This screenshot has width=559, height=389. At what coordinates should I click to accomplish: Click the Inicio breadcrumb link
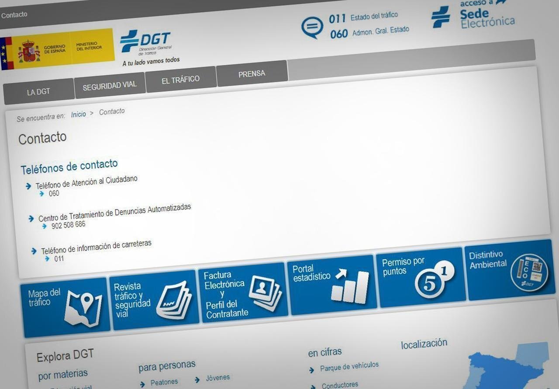[79, 114]
